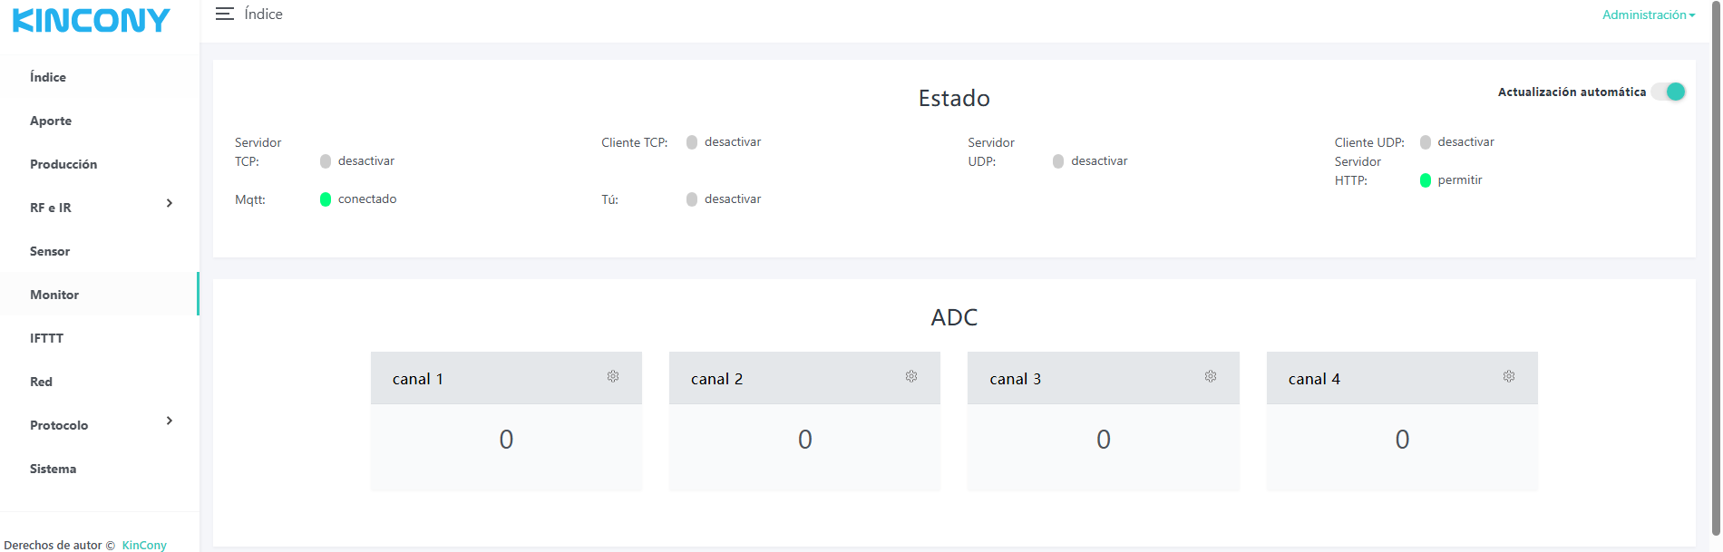Open canal 4 settings gear
The width and height of the screenshot is (1723, 552).
point(1509,376)
